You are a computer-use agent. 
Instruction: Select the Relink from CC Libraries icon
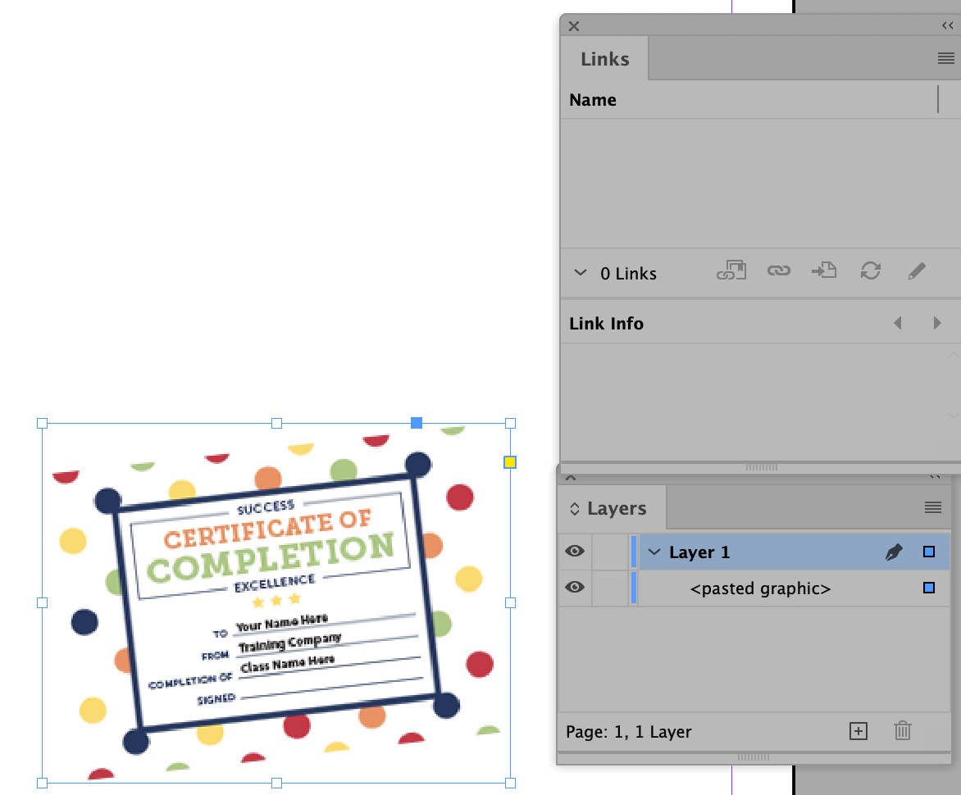click(x=731, y=270)
